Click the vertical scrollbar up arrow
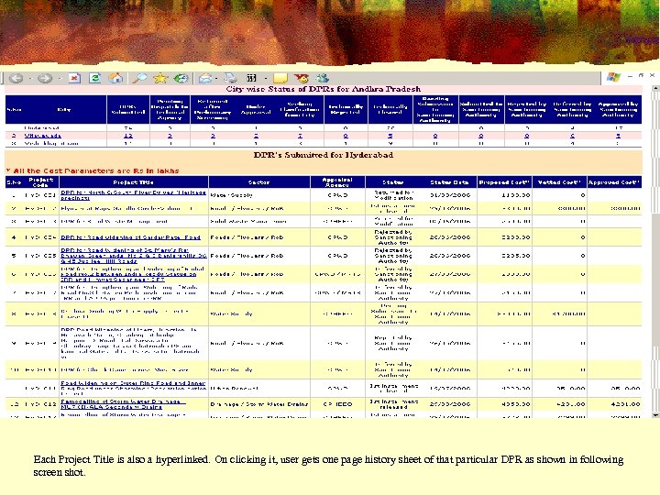Image resolution: width=660 pixels, height=495 pixels. click(654, 89)
